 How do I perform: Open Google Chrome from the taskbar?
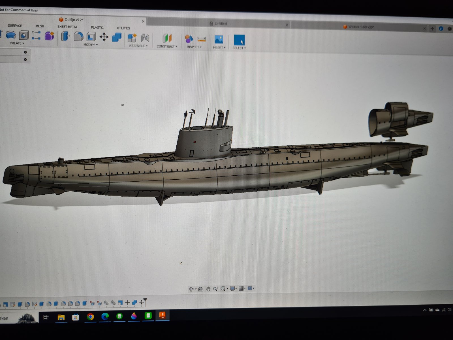[90, 316]
